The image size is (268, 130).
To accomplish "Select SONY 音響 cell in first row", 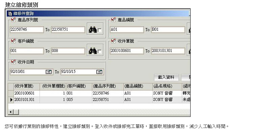I will [167, 93].
